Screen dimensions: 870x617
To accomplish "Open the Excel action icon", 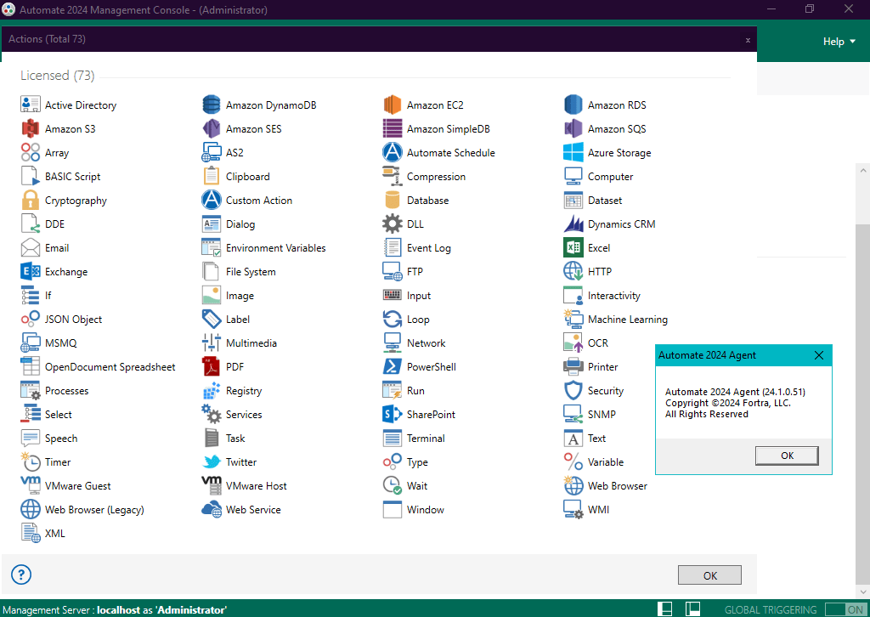I will 573,247.
